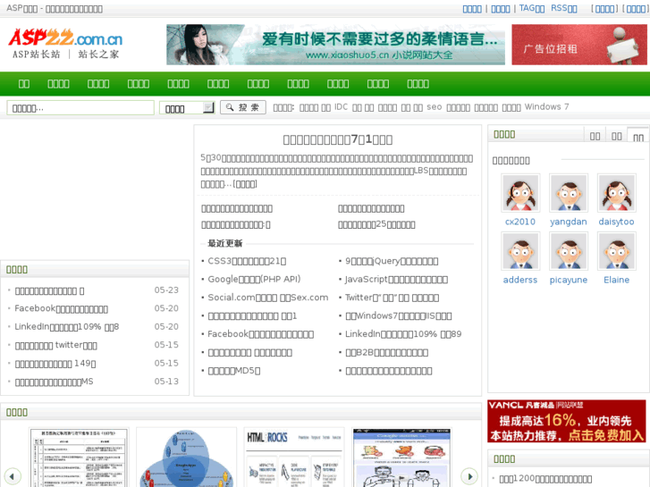Image resolution: width=650 pixels, height=487 pixels.
Task: Select the first tab in right members panel
Action: [595, 136]
